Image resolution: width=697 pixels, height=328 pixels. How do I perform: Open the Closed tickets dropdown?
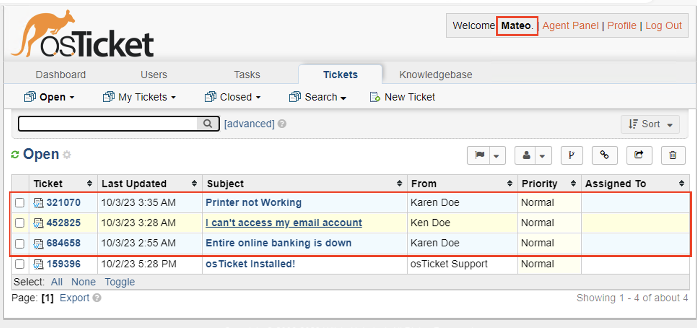click(x=233, y=97)
